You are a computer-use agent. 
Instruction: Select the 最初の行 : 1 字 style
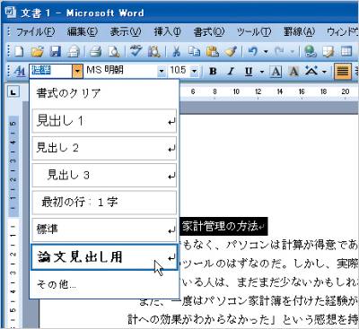[x=104, y=203]
